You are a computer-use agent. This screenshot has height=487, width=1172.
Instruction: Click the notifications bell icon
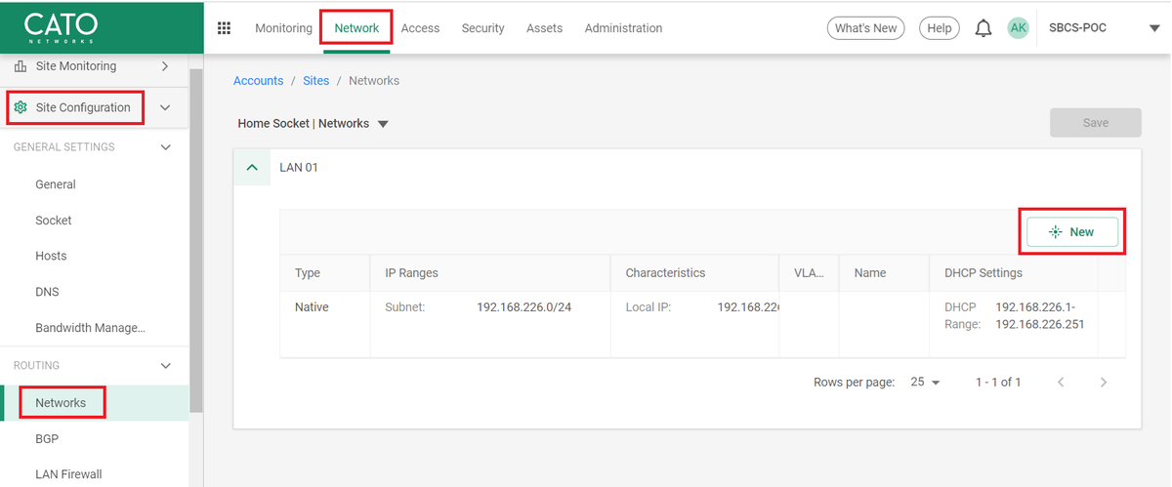(984, 28)
